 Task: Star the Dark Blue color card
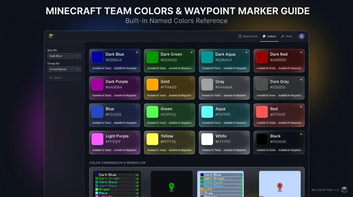(137, 53)
